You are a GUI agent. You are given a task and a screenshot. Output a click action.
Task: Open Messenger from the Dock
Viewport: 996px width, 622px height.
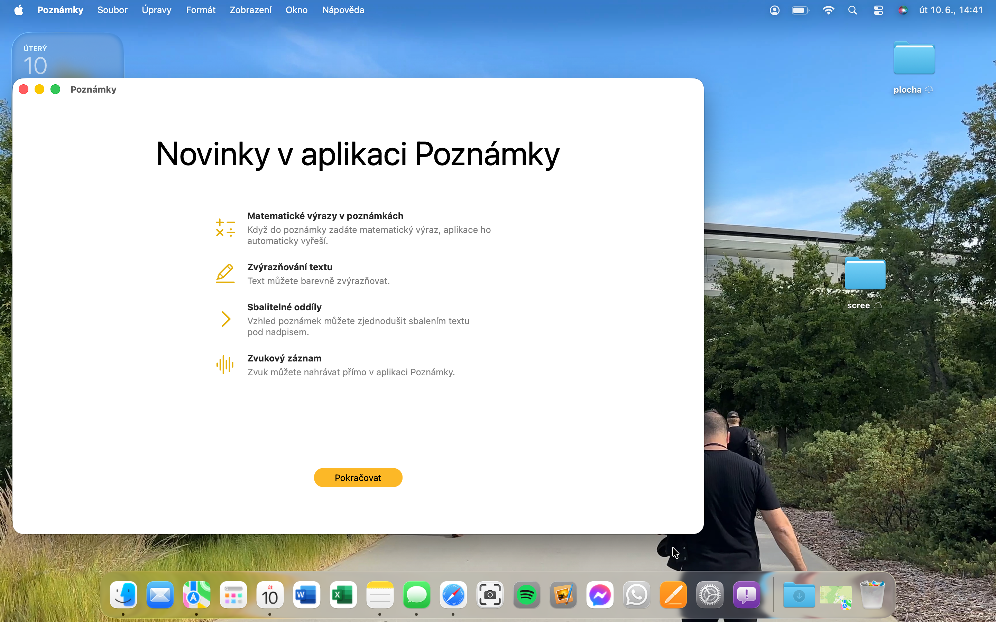600,595
